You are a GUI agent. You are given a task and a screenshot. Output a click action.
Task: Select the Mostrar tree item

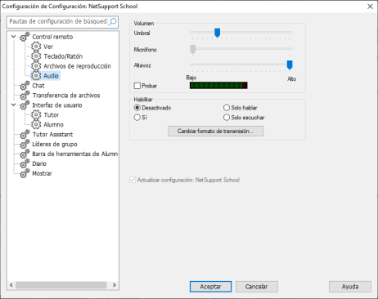point(42,173)
